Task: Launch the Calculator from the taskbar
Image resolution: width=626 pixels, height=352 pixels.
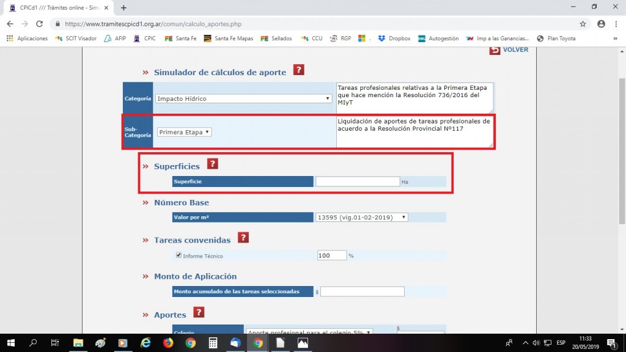Action: pyautogui.click(x=213, y=343)
